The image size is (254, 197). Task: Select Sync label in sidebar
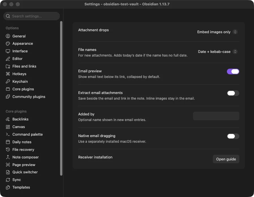pyautogui.click(x=17, y=180)
